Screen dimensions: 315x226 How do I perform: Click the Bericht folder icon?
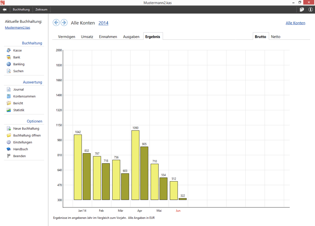(9, 103)
